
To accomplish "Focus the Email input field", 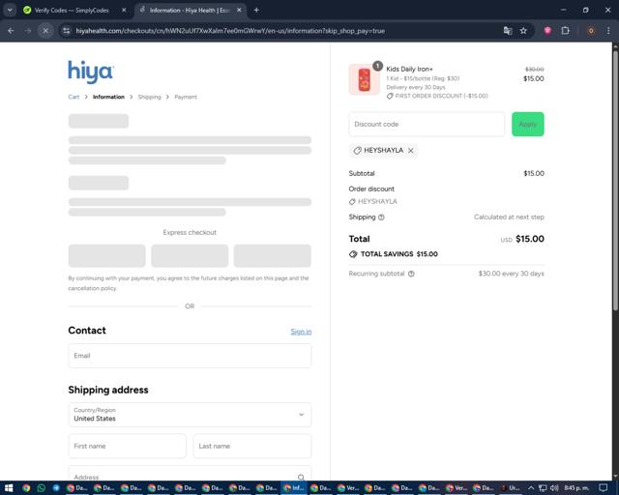I will pyautogui.click(x=190, y=356).
